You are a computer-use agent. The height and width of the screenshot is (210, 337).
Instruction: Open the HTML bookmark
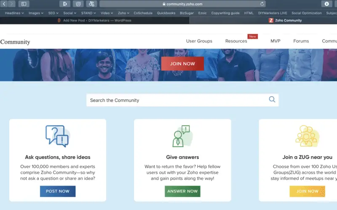[249, 13]
